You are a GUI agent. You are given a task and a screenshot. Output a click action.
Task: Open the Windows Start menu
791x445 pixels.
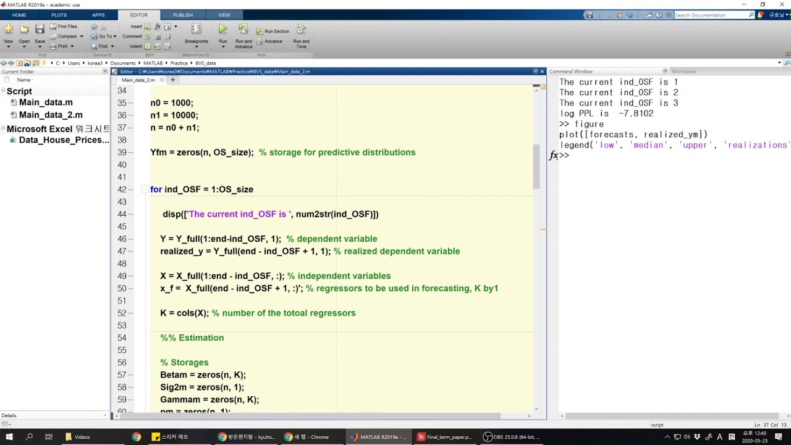9,437
